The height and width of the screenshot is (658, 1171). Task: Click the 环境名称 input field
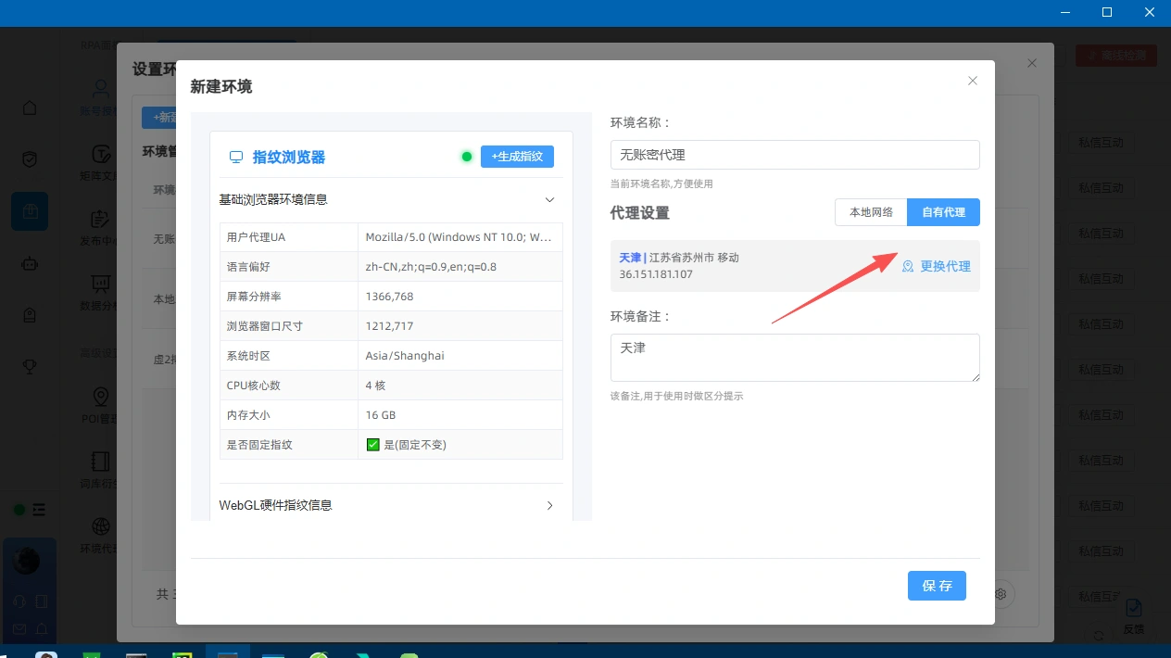tap(795, 155)
